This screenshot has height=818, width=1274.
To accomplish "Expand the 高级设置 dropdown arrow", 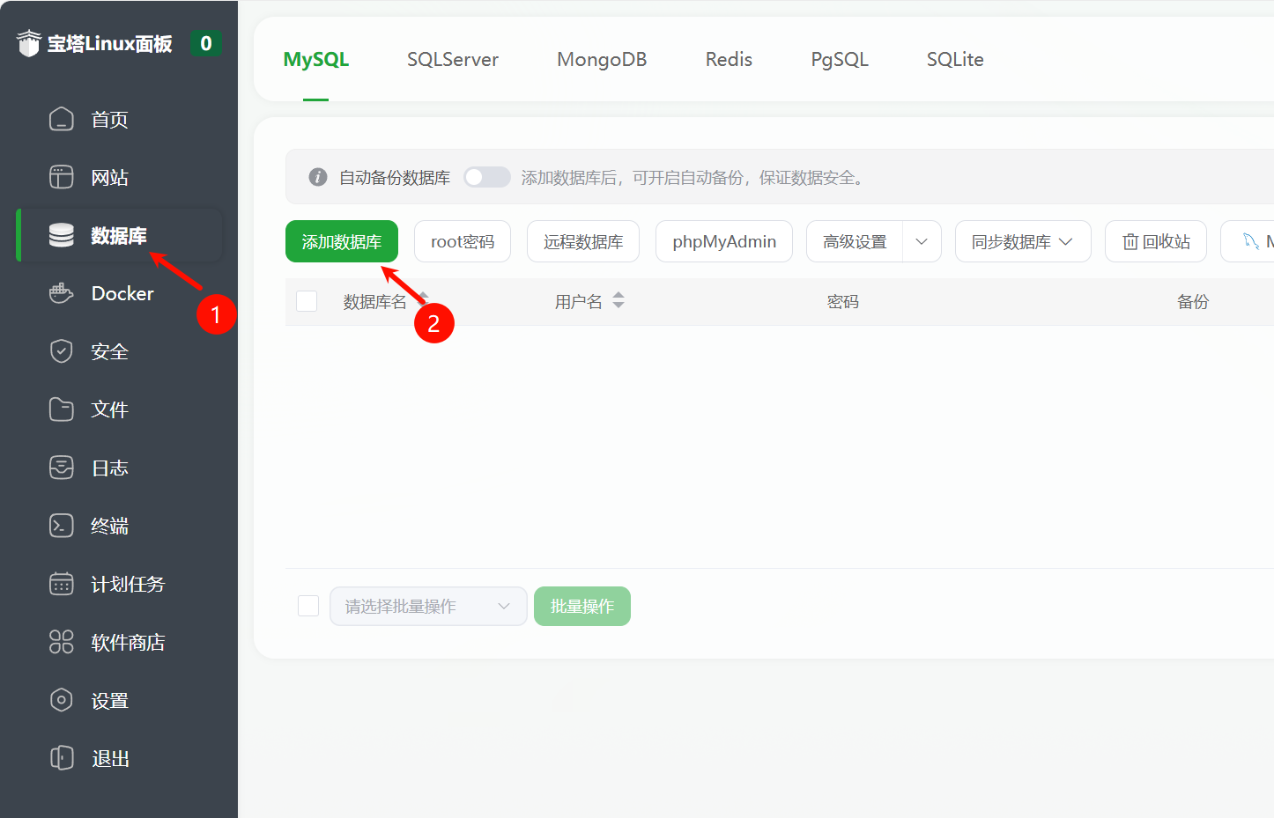I will pyautogui.click(x=922, y=241).
